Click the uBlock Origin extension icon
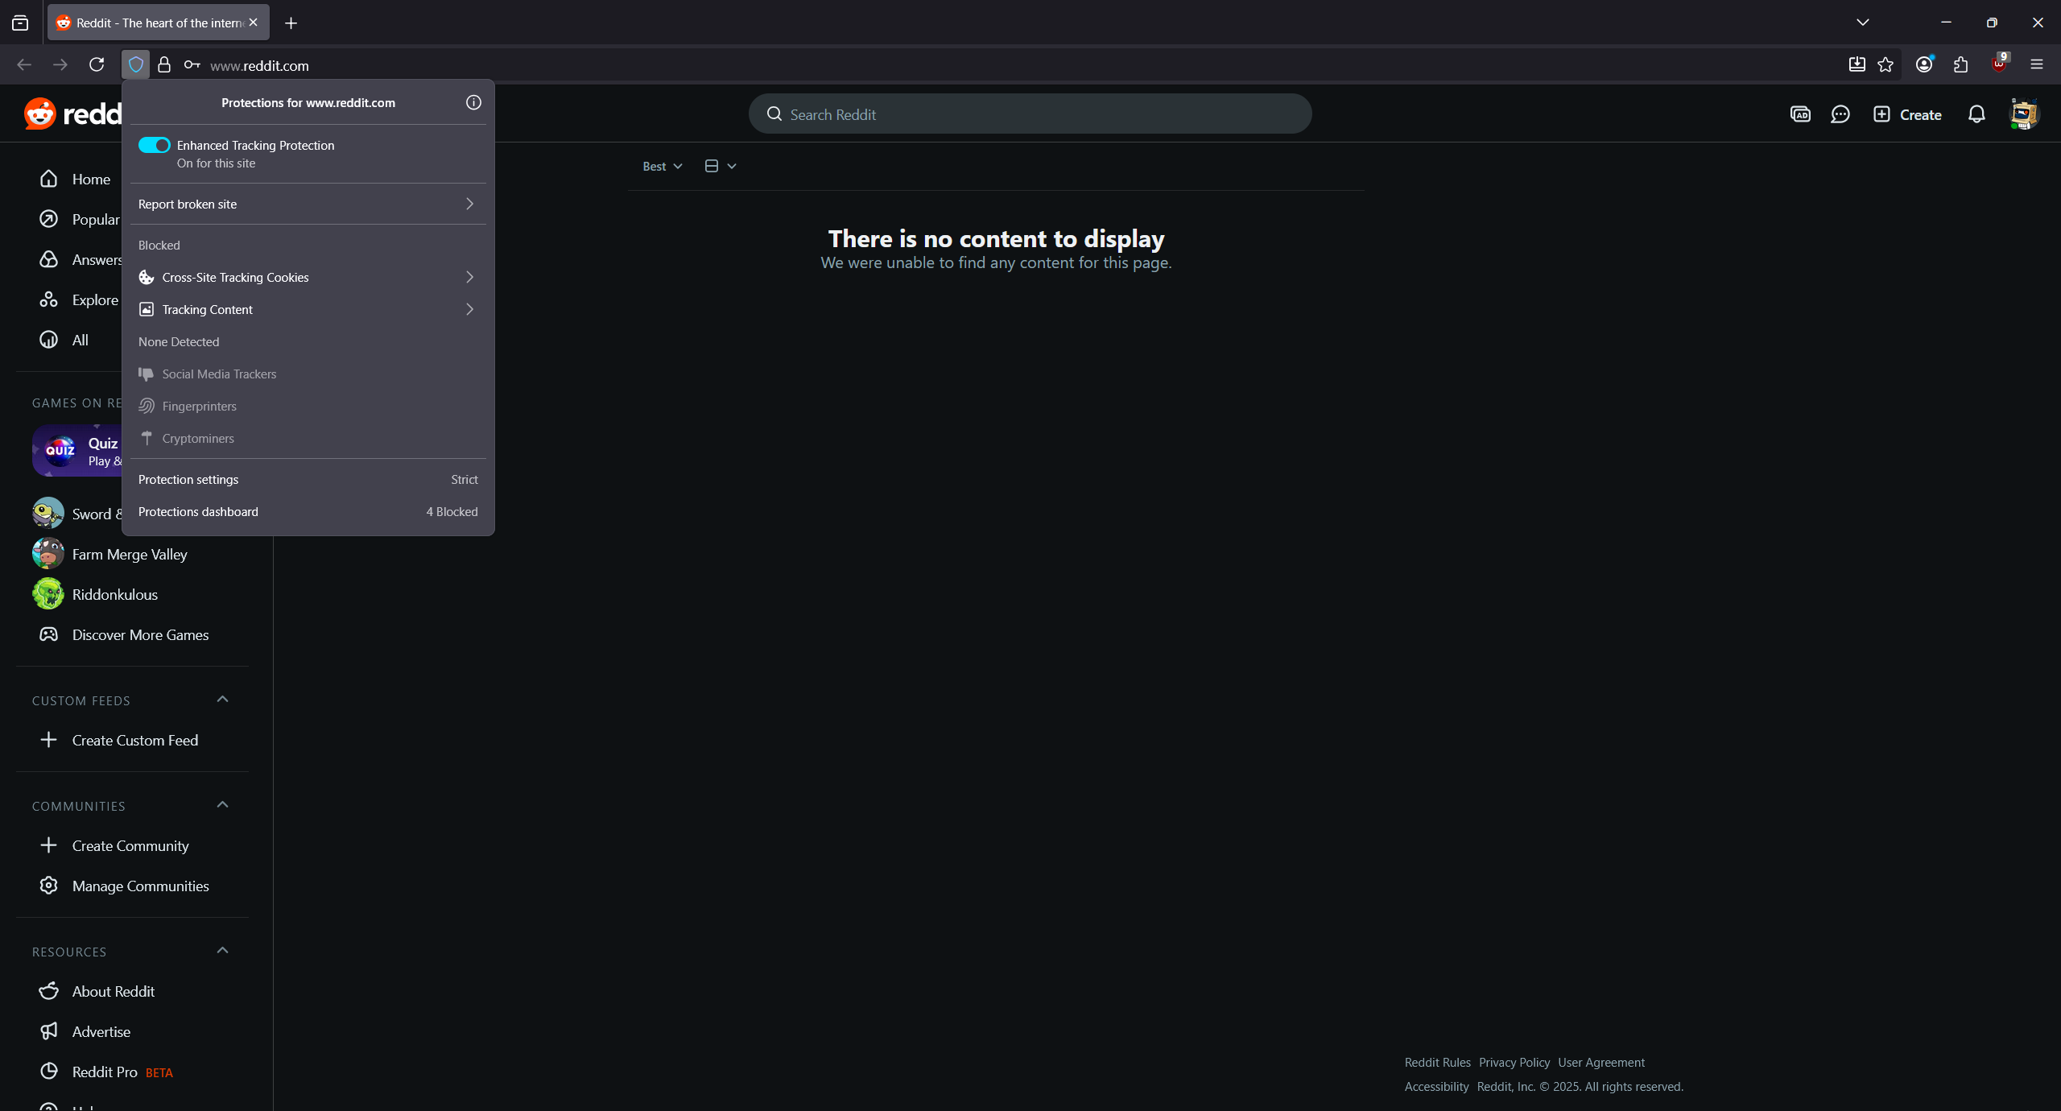Image resolution: width=2061 pixels, height=1111 pixels. [x=1998, y=64]
